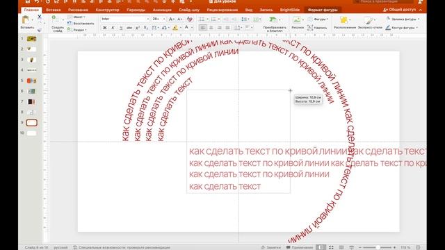This screenshot has width=445, height=250.
Task: Open the Рисование tab
Action: (x=78, y=10)
